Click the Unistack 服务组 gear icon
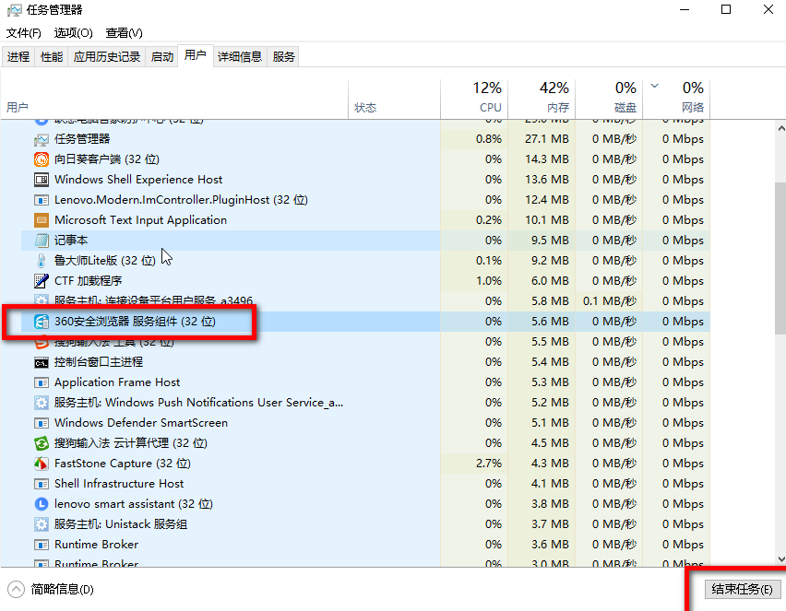 coord(42,524)
